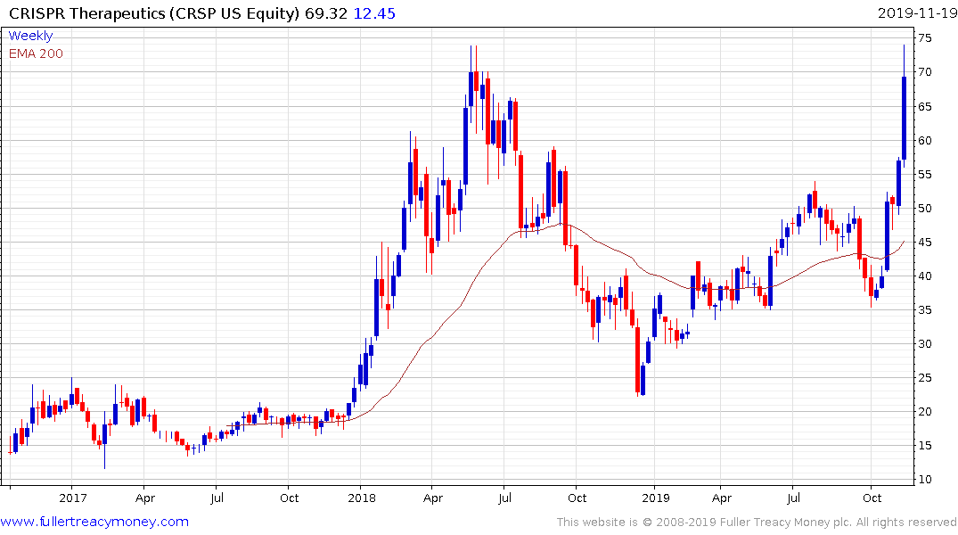958x535 pixels.
Task: Click the 65 price axis label
Action: [925, 106]
